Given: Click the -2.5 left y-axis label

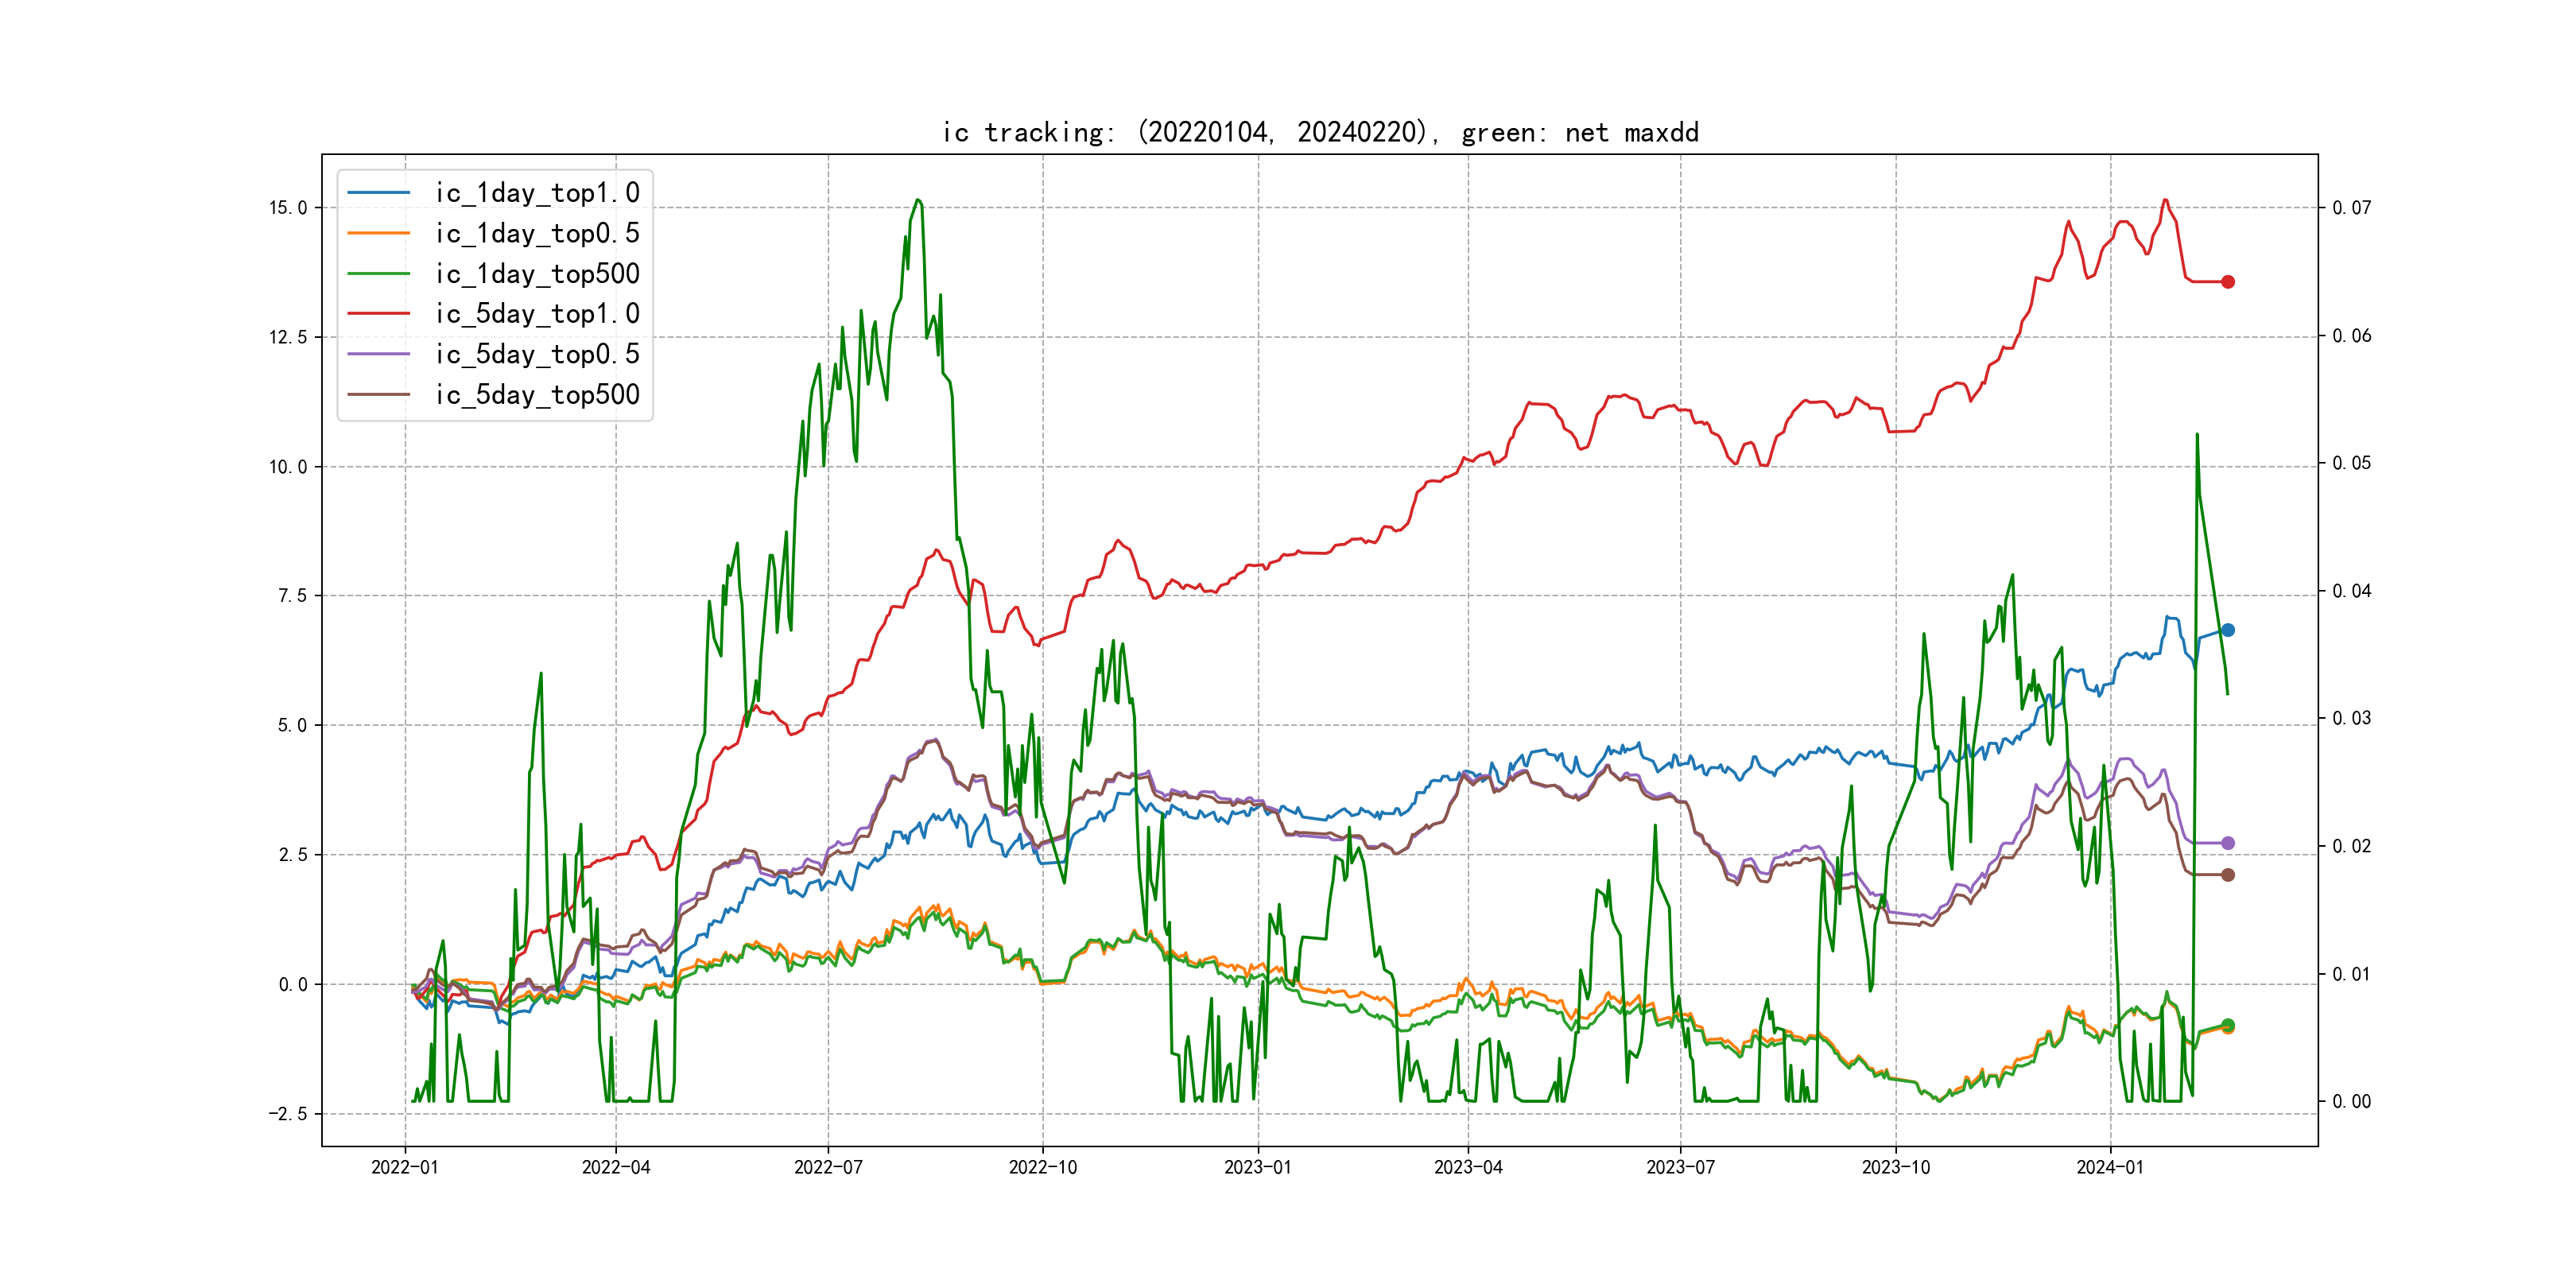Looking at the screenshot, I should click(287, 1114).
